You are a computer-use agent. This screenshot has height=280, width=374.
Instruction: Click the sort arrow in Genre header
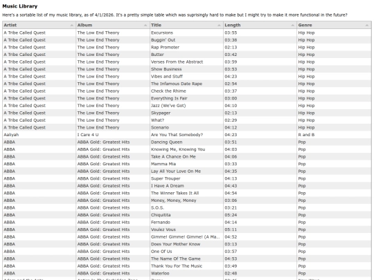pyautogui.click(x=367, y=26)
